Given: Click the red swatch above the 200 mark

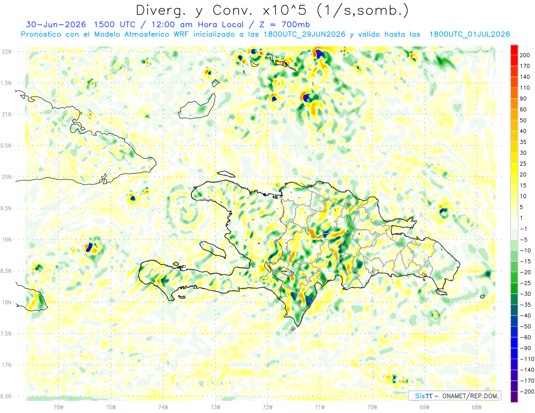Looking at the screenshot, I should pos(514,50).
